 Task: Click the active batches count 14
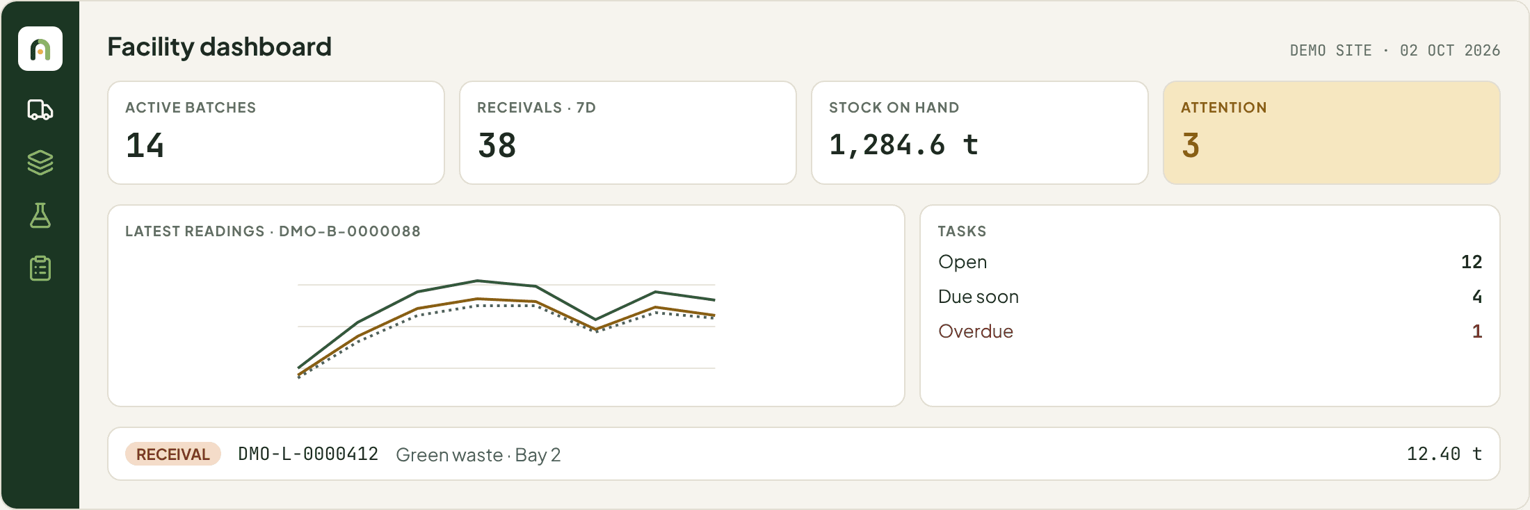[145, 145]
